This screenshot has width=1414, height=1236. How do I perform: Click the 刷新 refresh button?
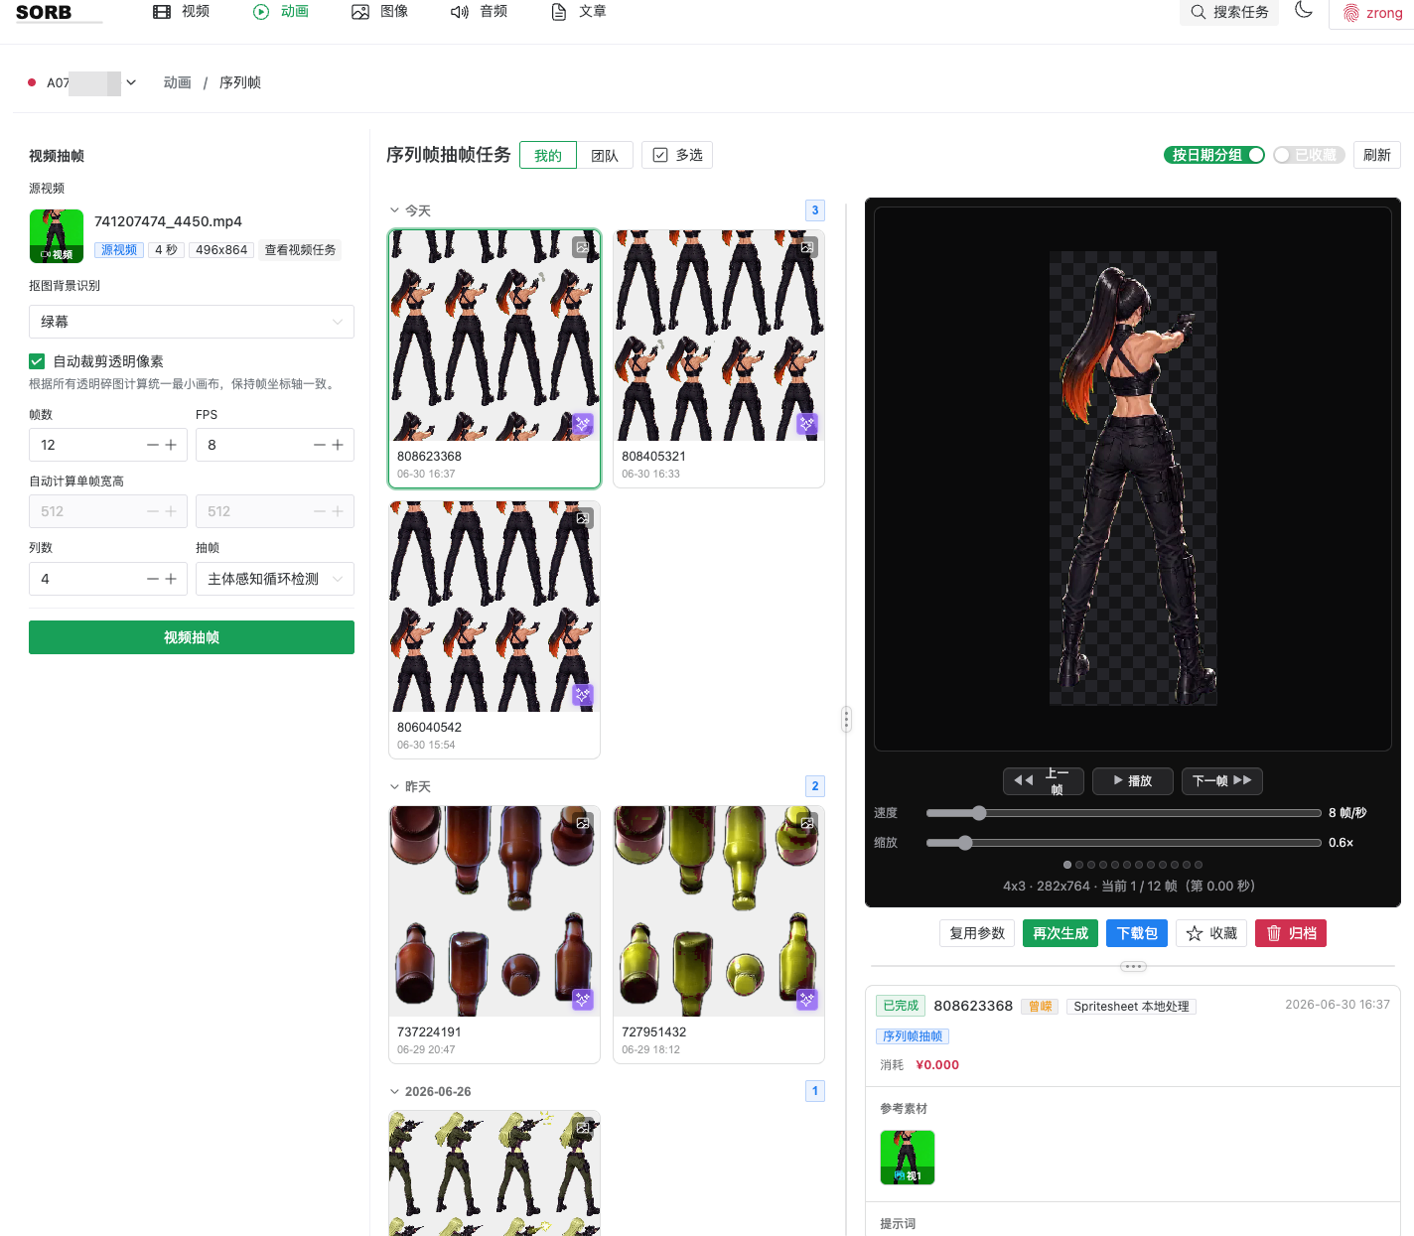(1377, 155)
